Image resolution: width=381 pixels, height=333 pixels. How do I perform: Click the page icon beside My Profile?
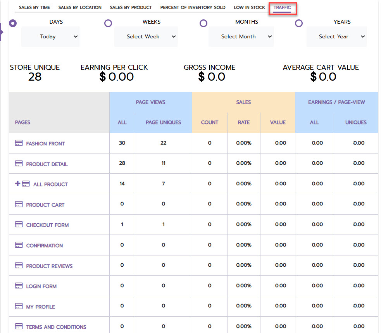click(x=19, y=306)
